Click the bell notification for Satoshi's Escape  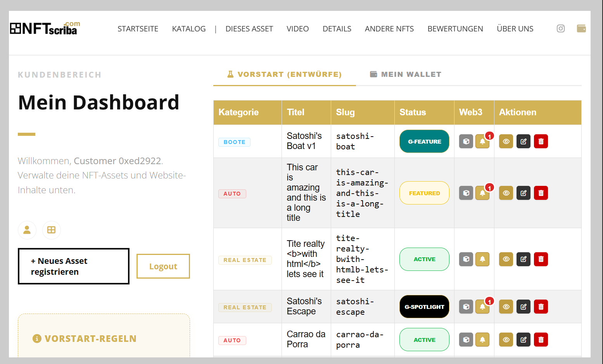[x=482, y=307]
